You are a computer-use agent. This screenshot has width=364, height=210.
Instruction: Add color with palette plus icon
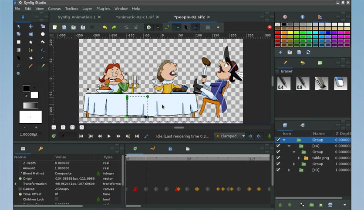click(x=280, y=52)
